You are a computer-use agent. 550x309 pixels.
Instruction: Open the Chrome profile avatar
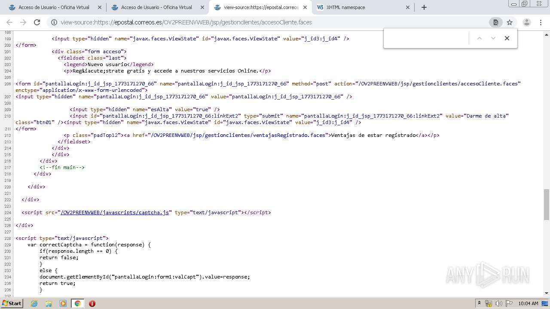(x=526, y=22)
